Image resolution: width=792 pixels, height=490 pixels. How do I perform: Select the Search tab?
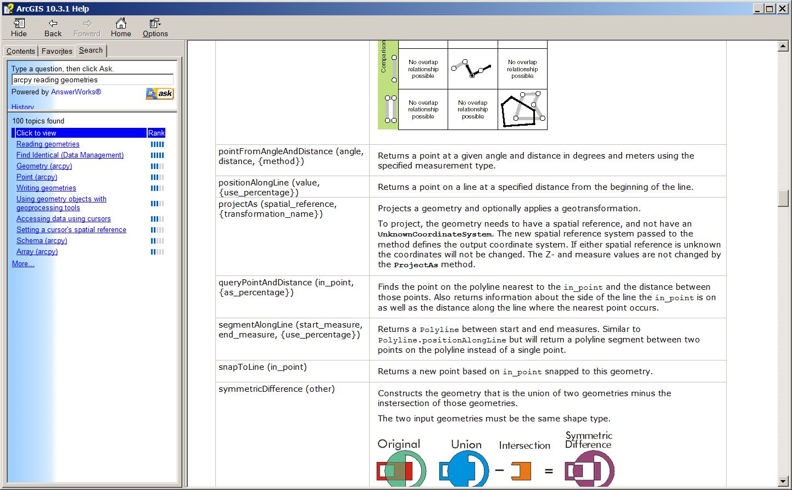[x=91, y=50]
